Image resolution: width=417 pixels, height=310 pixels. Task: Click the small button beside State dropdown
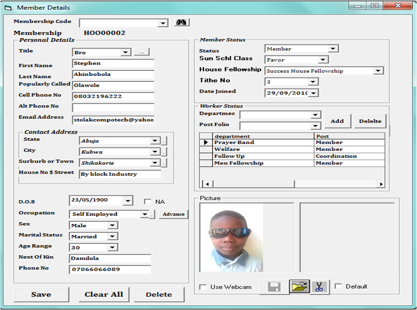click(x=164, y=141)
